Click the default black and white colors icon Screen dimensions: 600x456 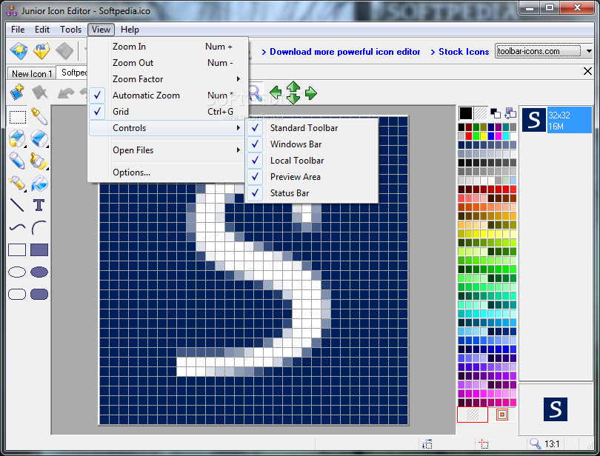tap(496, 113)
